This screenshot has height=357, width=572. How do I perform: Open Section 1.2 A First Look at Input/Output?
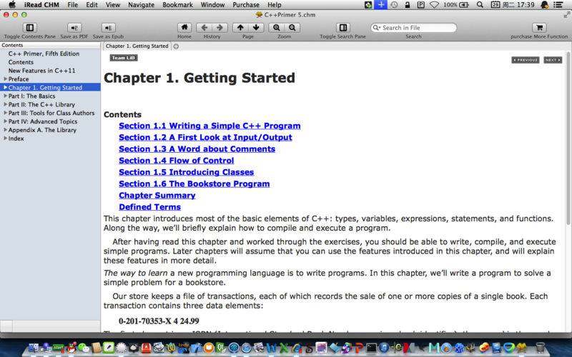pos(205,137)
